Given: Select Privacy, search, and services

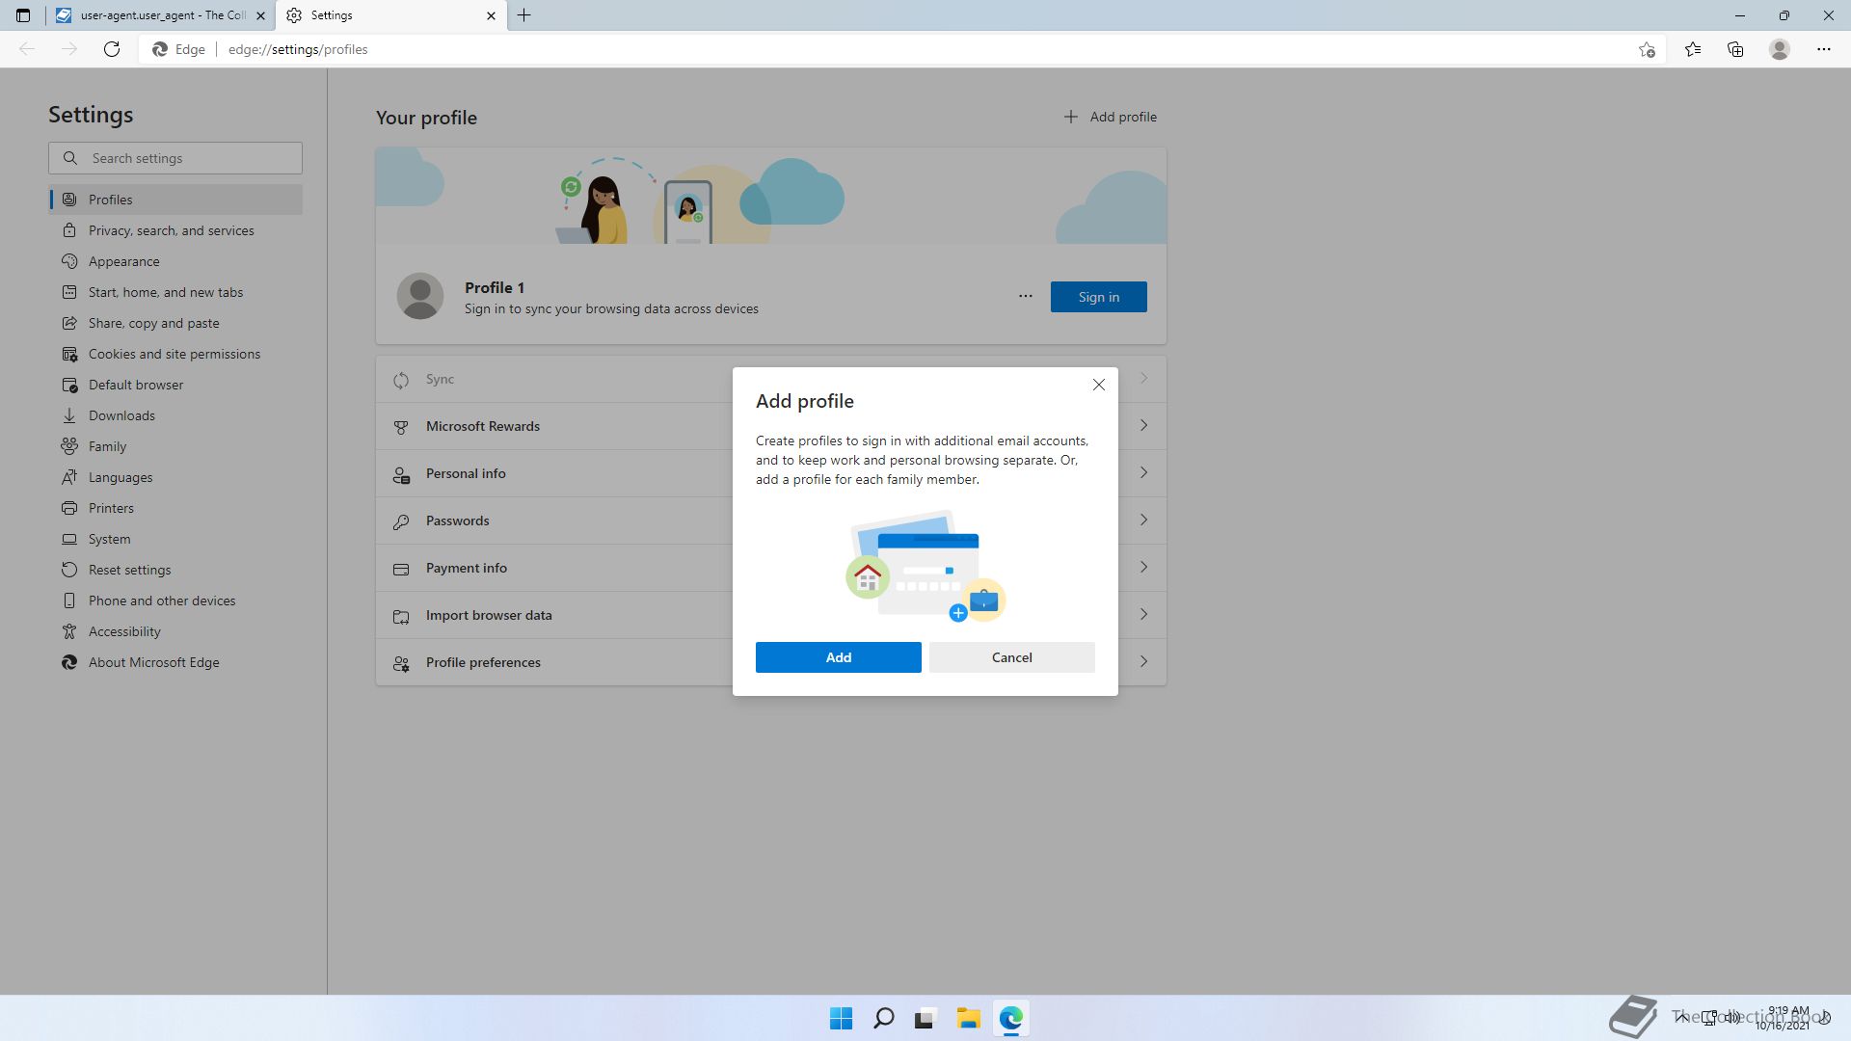Looking at the screenshot, I should 171,230.
